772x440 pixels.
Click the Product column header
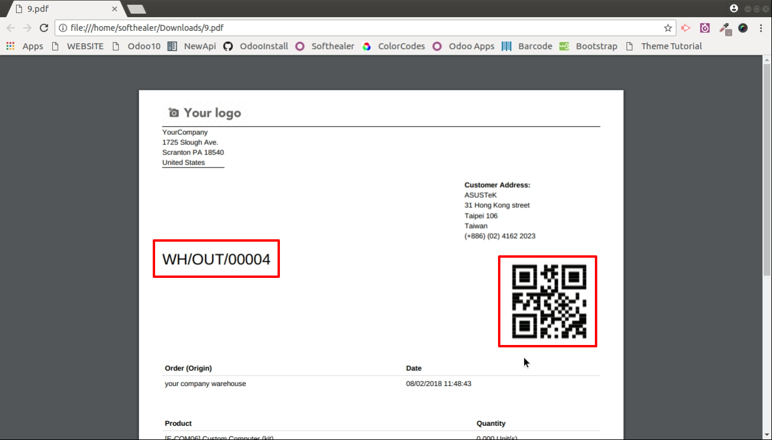(x=178, y=423)
